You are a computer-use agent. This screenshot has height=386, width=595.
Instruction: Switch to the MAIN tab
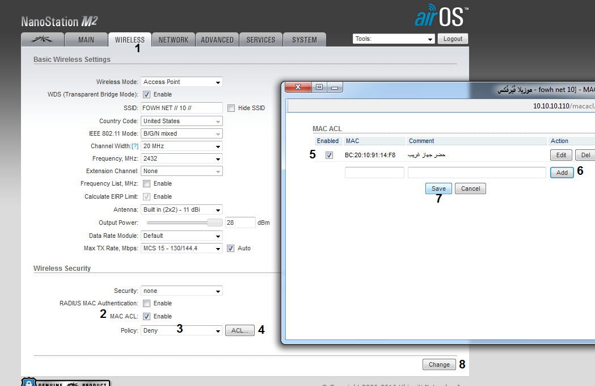(86, 40)
